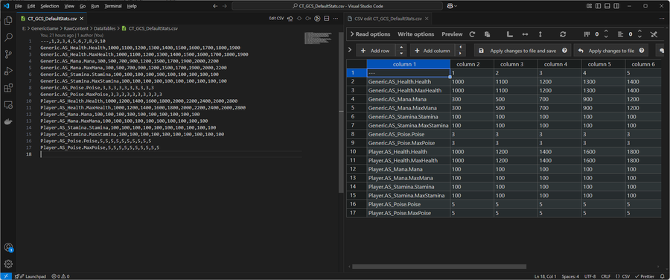The height and width of the screenshot is (280, 670).
Task: Click the split editor icon in the left editor's title actions
Action: coord(327,19)
